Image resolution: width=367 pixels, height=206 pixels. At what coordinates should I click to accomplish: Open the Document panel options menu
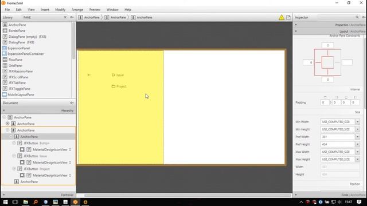[x=72, y=103]
